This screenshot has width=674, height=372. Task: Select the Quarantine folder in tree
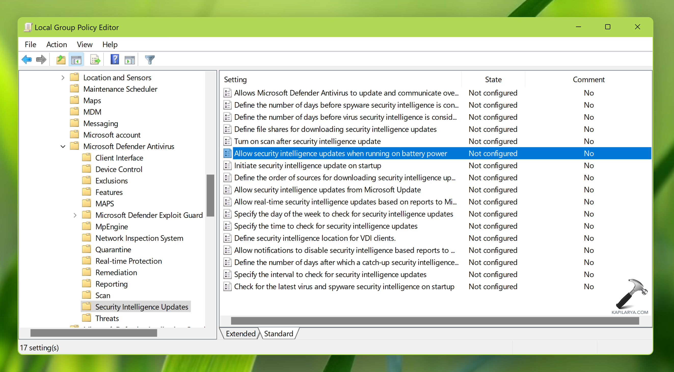pos(113,249)
